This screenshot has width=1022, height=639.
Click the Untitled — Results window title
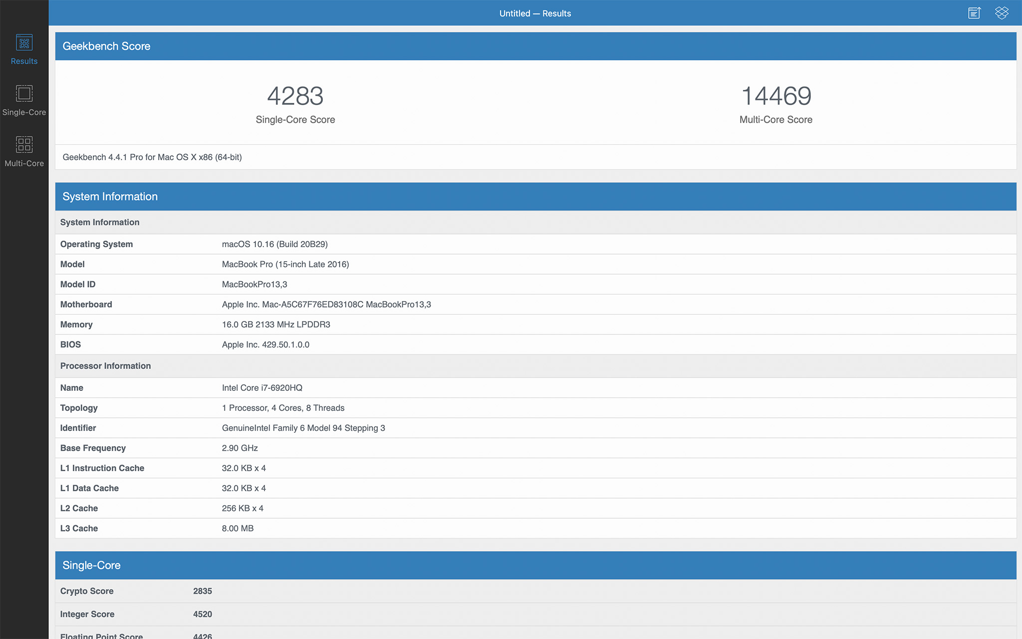point(535,13)
